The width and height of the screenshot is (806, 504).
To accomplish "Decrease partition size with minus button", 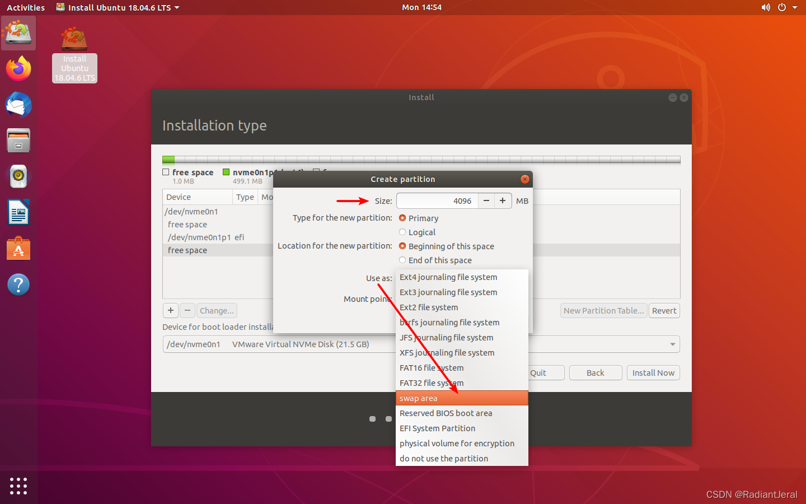I will point(486,200).
